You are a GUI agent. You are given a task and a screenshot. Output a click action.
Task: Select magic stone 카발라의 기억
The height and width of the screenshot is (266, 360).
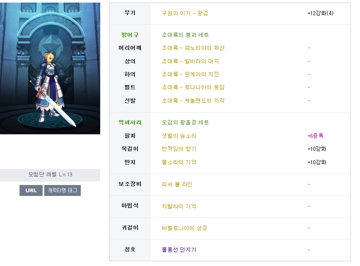coord(179,206)
